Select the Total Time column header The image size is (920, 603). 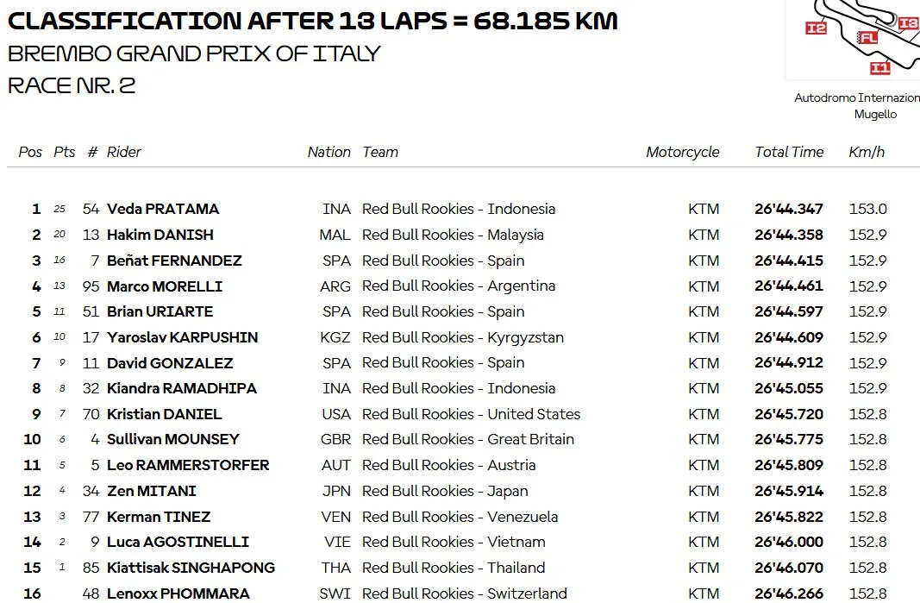pos(789,152)
